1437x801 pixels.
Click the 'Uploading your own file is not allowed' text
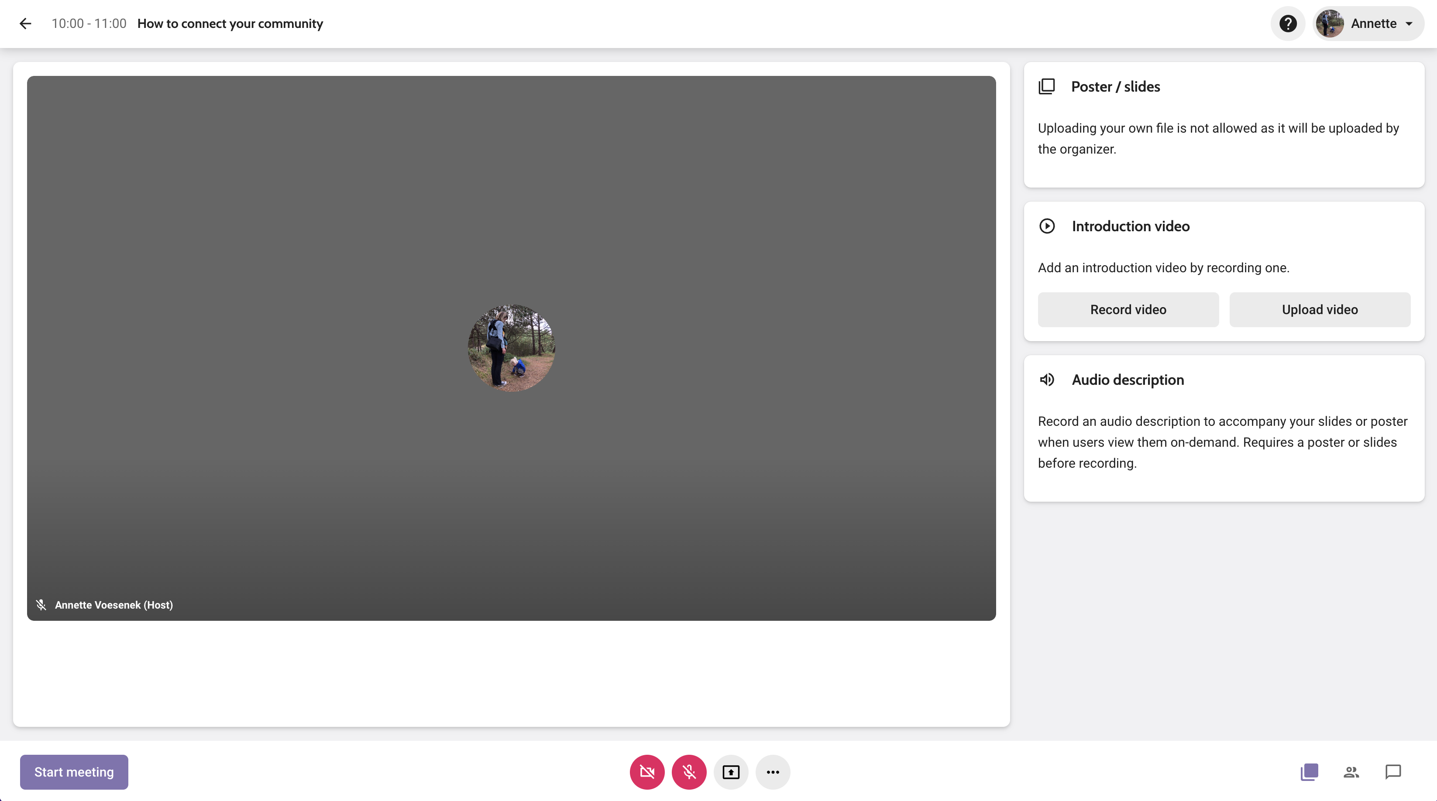pos(1218,138)
